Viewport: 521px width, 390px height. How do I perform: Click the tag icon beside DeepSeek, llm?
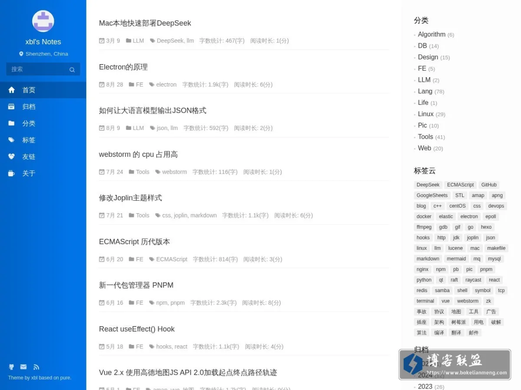tap(152, 41)
